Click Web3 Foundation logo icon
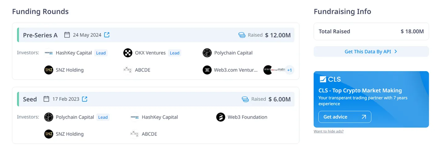 [x=220, y=117]
